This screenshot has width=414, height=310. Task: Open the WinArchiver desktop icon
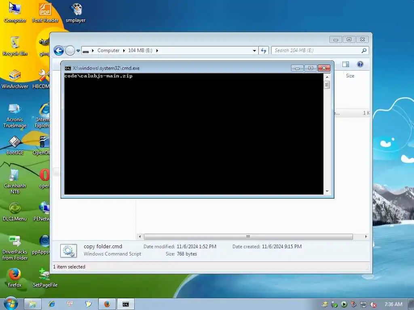pos(15,79)
